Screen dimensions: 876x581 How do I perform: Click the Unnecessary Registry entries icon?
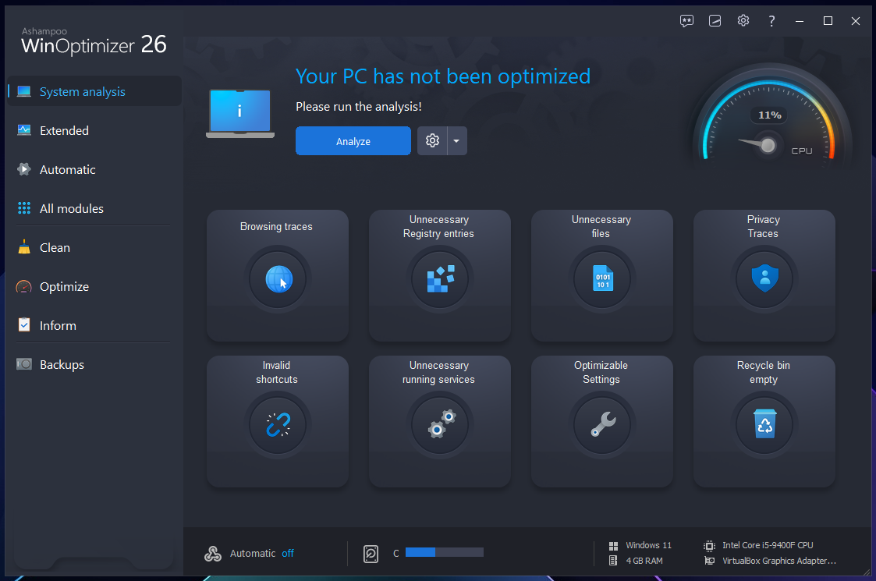click(x=440, y=278)
